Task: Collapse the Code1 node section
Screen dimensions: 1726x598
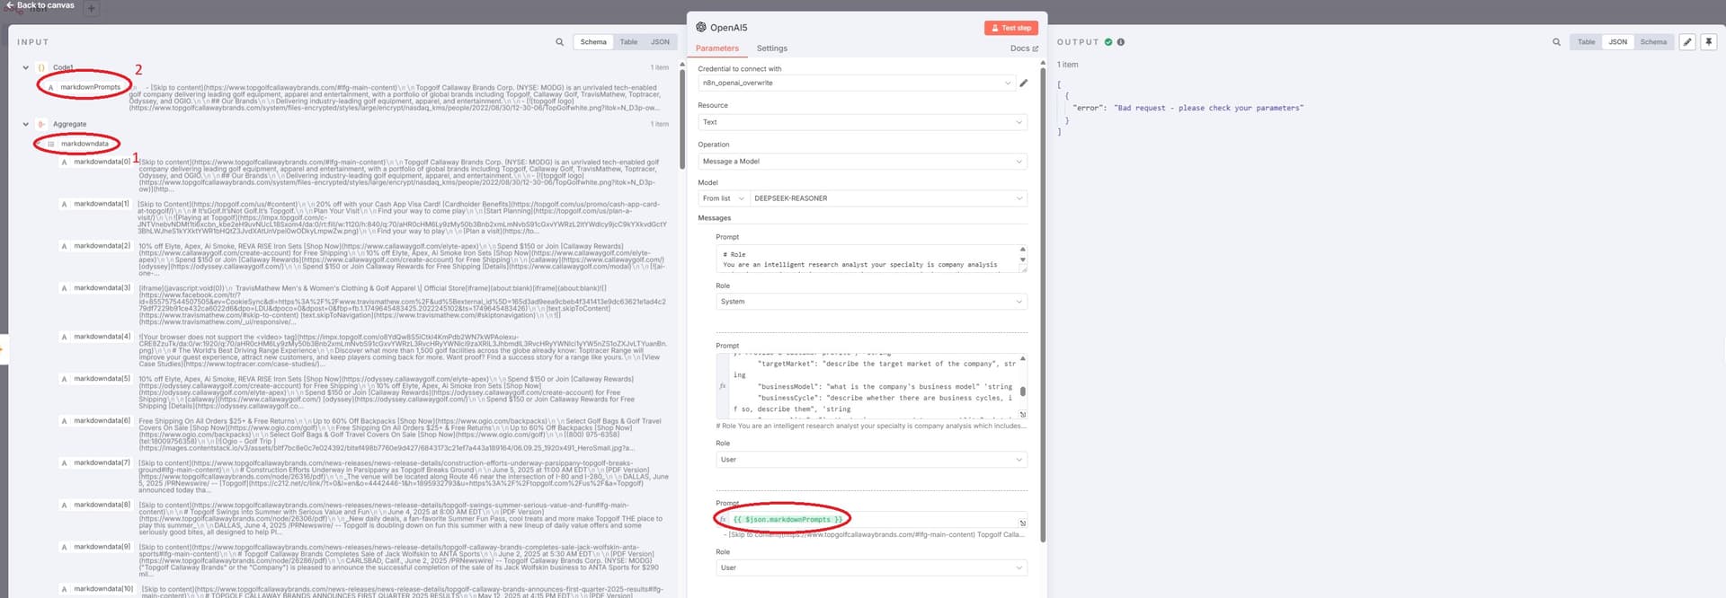Action: tap(25, 67)
